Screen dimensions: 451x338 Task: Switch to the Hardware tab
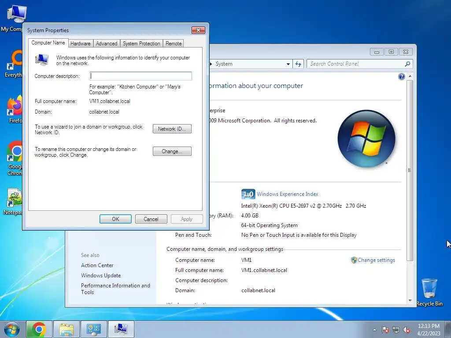pyautogui.click(x=80, y=44)
